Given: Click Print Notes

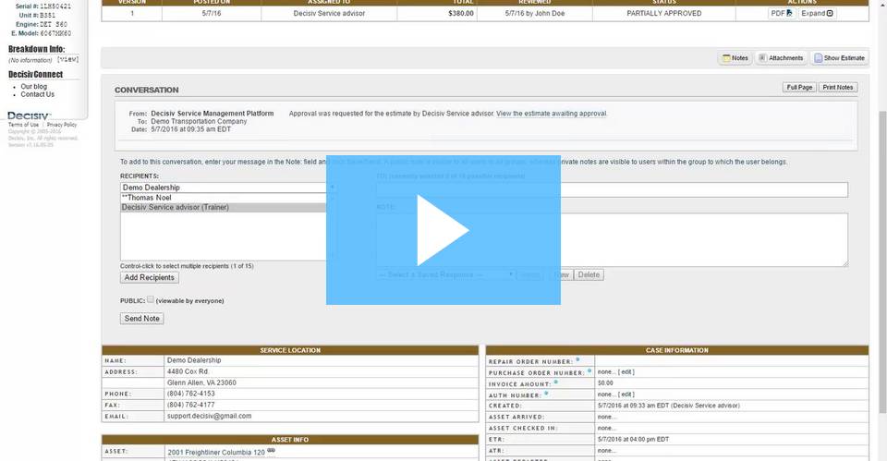Looking at the screenshot, I should [837, 88].
